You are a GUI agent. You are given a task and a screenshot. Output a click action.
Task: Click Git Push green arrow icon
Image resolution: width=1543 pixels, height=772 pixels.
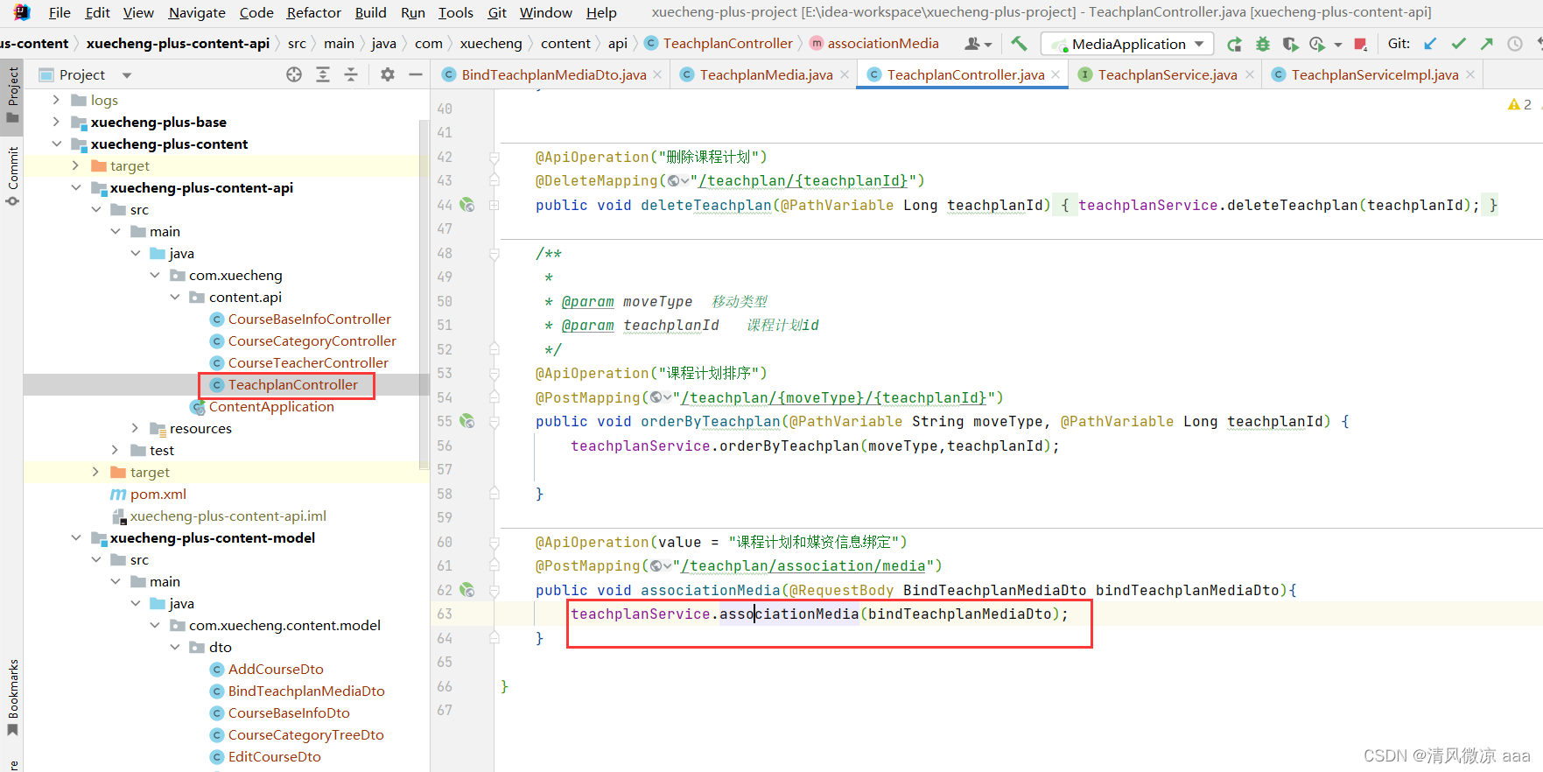click(1486, 44)
